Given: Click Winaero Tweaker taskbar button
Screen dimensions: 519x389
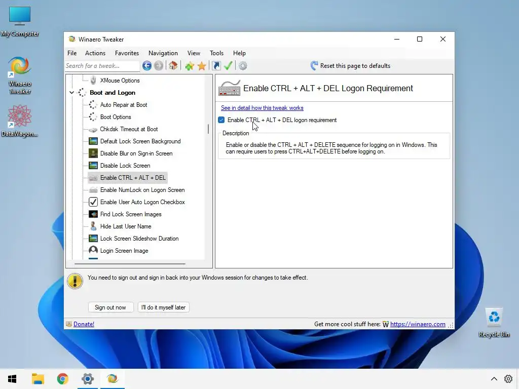Looking at the screenshot, I should tap(112, 379).
